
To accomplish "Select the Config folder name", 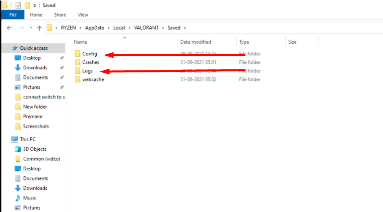I will click(x=90, y=54).
